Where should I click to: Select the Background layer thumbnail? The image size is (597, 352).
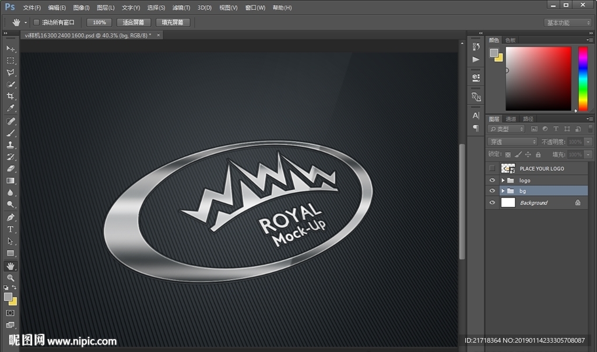click(508, 202)
